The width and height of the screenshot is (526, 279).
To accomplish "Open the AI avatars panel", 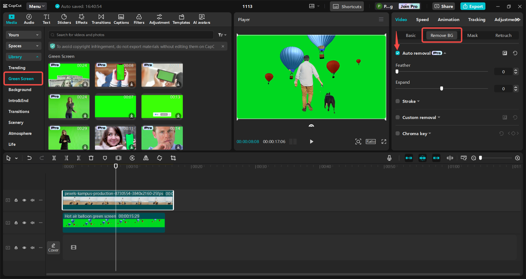I will click(x=202, y=19).
